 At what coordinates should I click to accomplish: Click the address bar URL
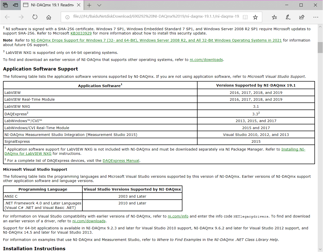[x=156, y=17]
